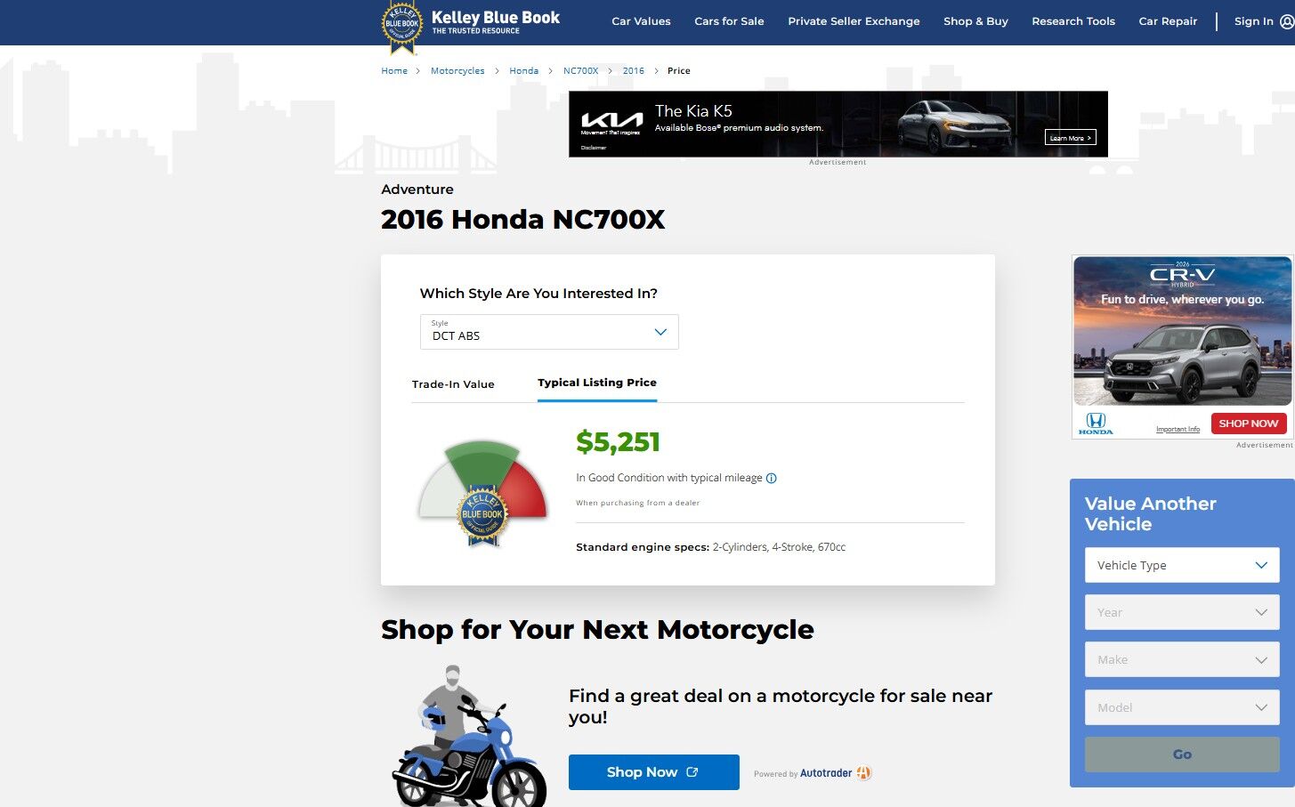This screenshot has width=1295, height=807.
Task: Click the Honda logo in CR-V ad
Action: (1096, 424)
